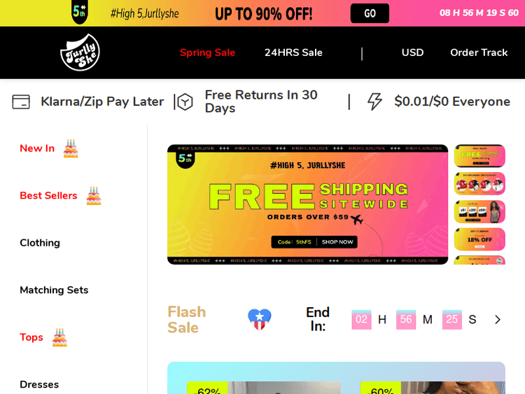Open the 24HRS Sale menu item
525x394 pixels.
(293, 52)
